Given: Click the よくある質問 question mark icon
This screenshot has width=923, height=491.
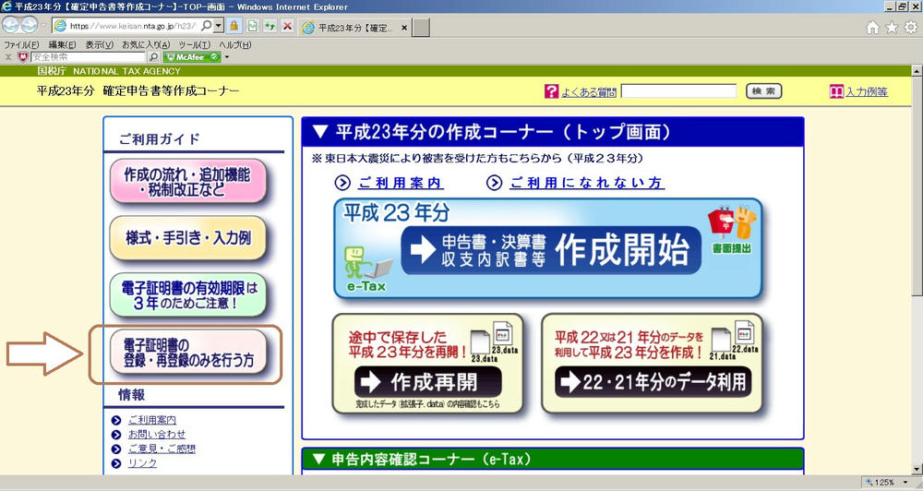Looking at the screenshot, I should 551,91.
